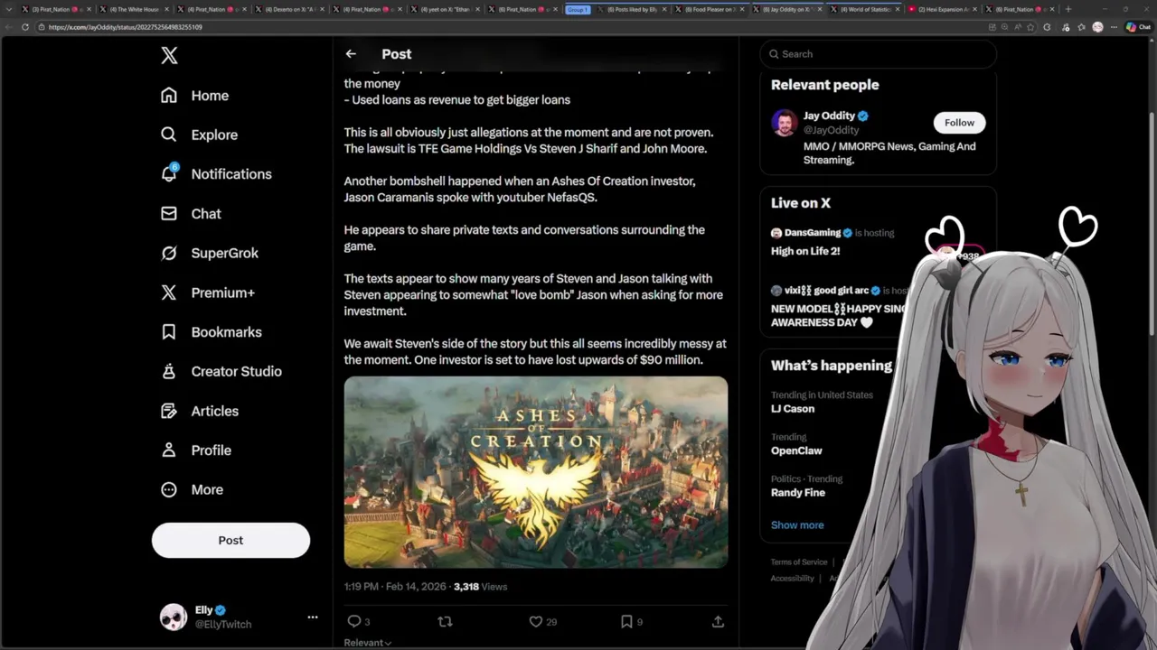Switch to World of Statistics tab

(864, 9)
